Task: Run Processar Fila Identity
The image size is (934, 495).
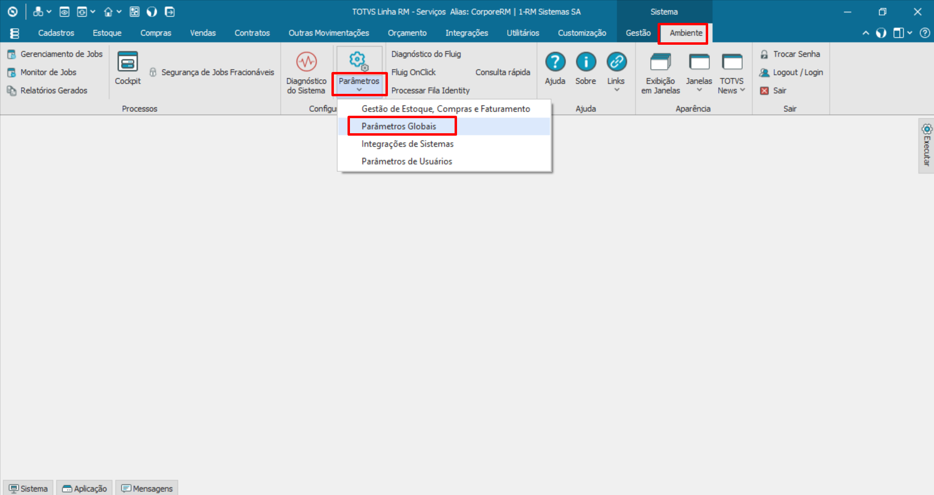Action: (430, 90)
